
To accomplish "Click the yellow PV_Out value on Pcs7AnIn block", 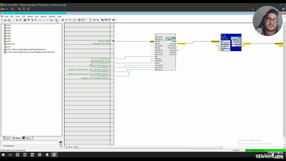I will click(181, 44).
